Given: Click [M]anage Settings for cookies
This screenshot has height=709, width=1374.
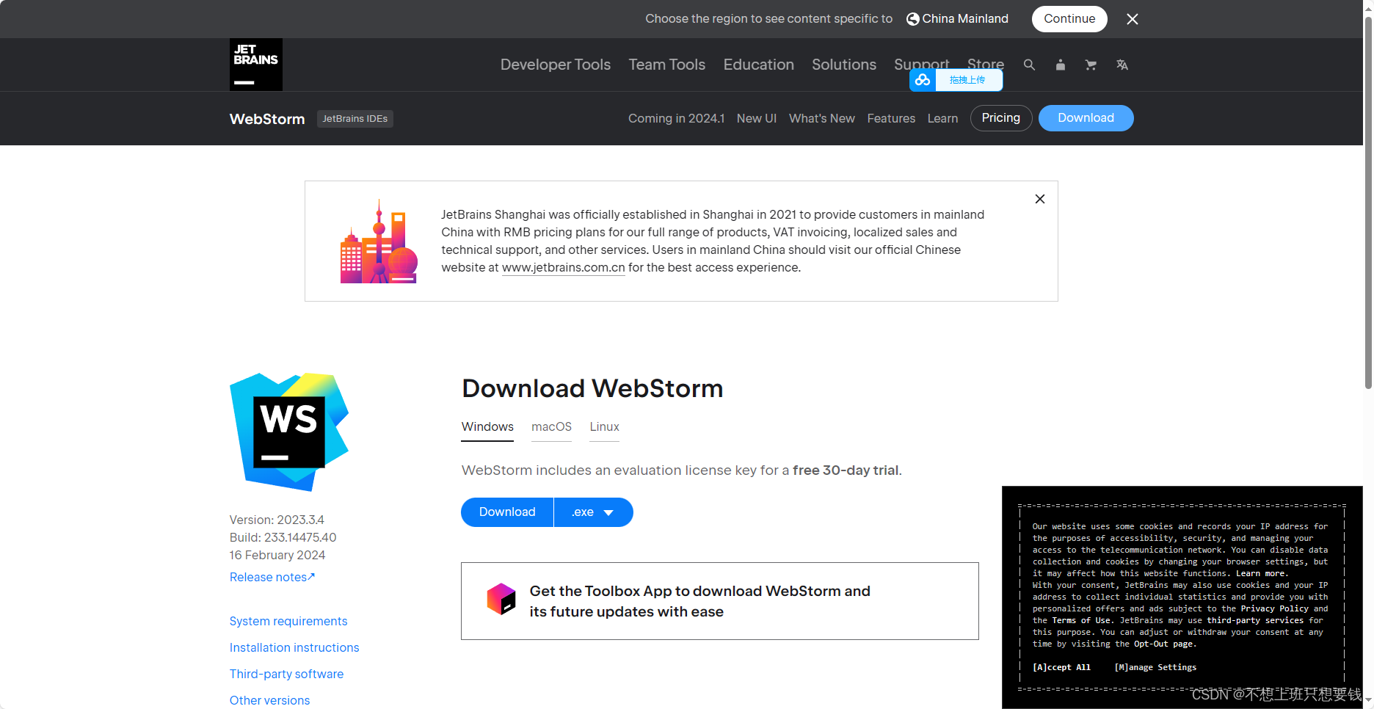Looking at the screenshot, I should coord(1155,667).
